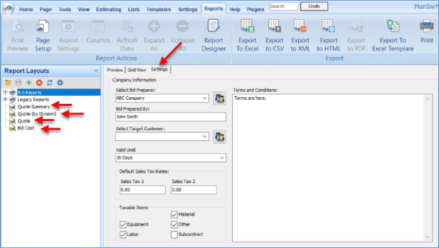The width and height of the screenshot is (439, 248).
Task: Open Report Layouts gear settings icon
Action: (x=60, y=83)
